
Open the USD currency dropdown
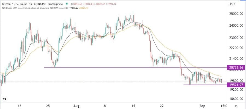coord(233,4)
